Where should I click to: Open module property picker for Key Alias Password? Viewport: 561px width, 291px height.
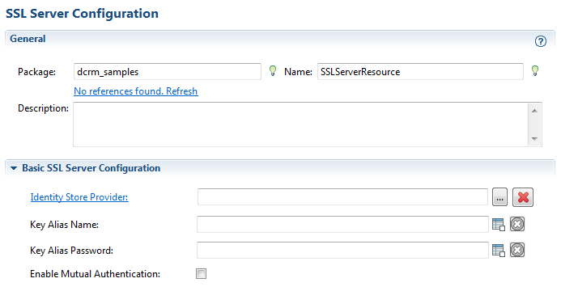[499, 251]
